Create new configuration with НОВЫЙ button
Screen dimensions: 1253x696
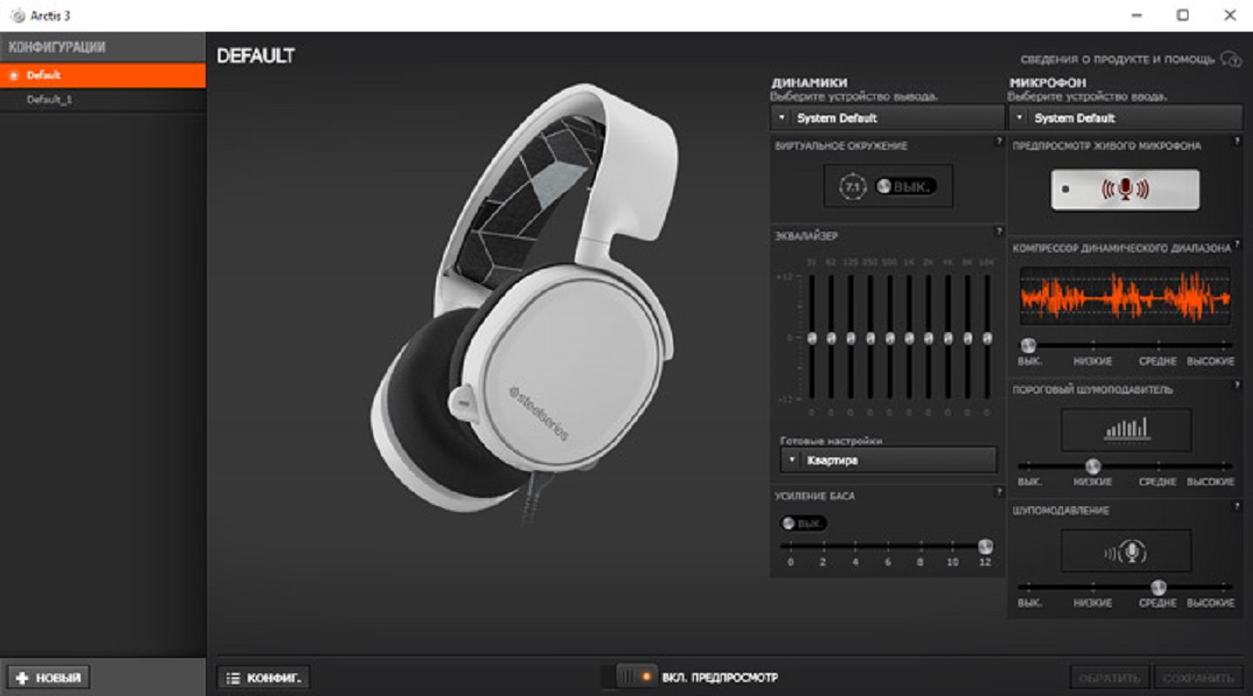click(48, 677)
